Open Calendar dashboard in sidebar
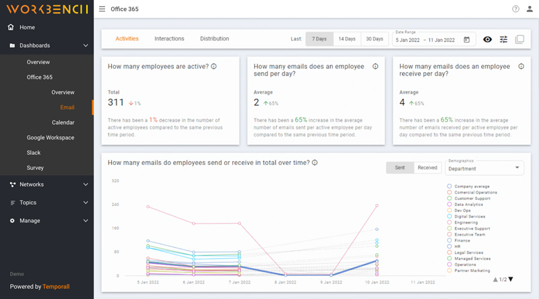Image resolution: width=539 pixels, height=299 pixels. coord(63,123)
